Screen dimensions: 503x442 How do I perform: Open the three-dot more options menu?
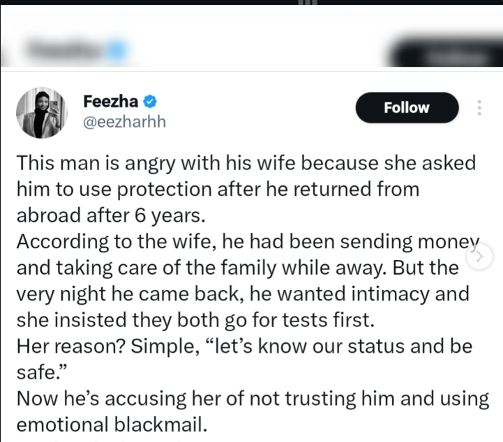[x=479, y=108]
